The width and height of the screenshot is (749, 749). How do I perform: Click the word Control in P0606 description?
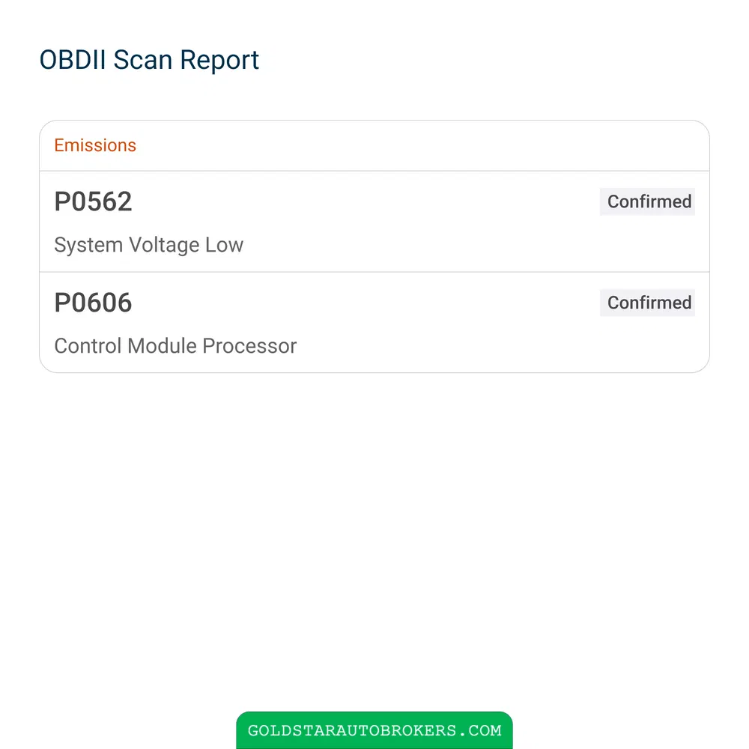point(88,346)
